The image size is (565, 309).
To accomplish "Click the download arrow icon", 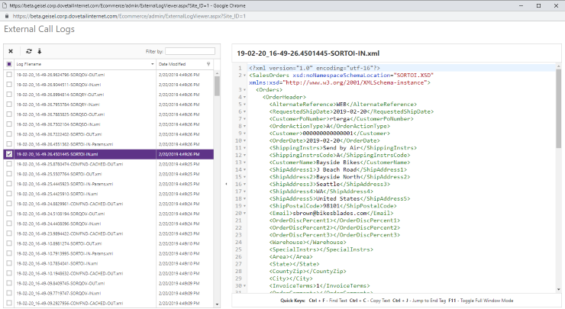I will [38, 51].
